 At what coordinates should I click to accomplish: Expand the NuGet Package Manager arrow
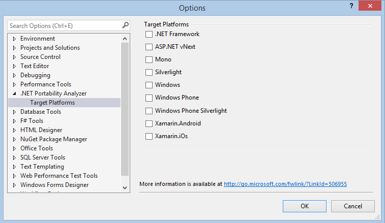(x=14, y=139)
